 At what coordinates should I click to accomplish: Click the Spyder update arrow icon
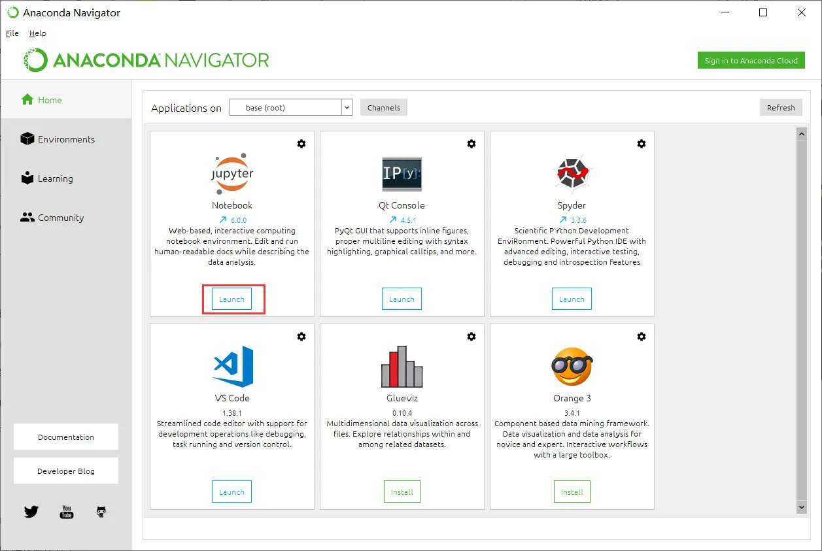tap(562, 220)
